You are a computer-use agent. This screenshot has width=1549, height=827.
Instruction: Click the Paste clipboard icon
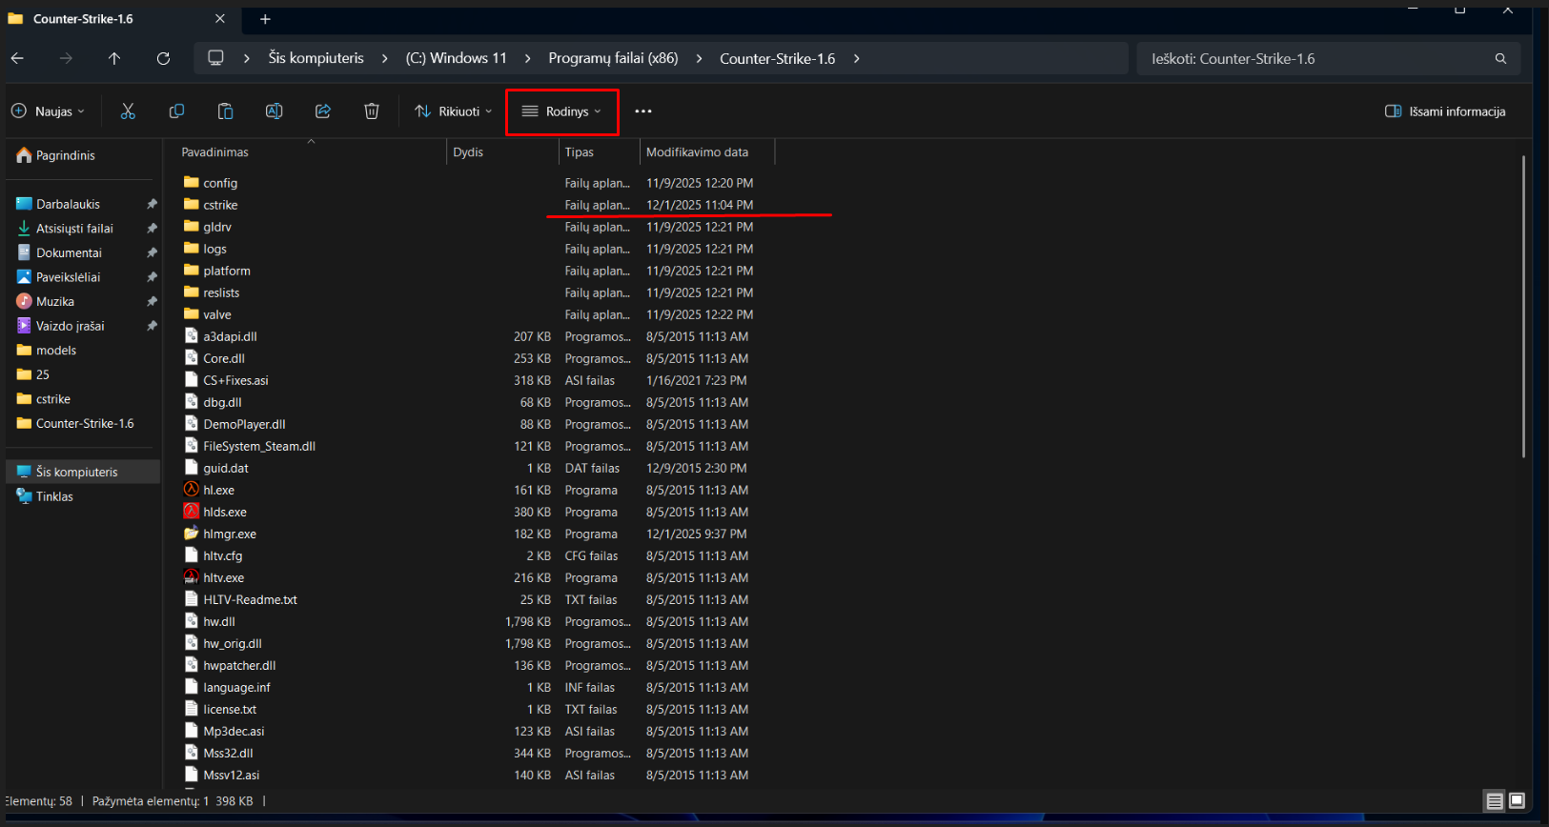225,111
